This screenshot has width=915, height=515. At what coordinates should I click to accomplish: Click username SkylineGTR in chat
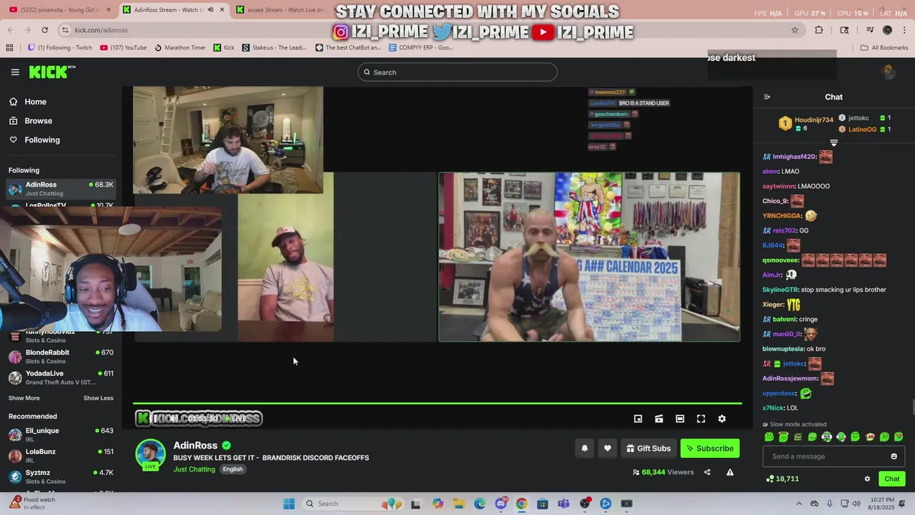click(779, 290)
